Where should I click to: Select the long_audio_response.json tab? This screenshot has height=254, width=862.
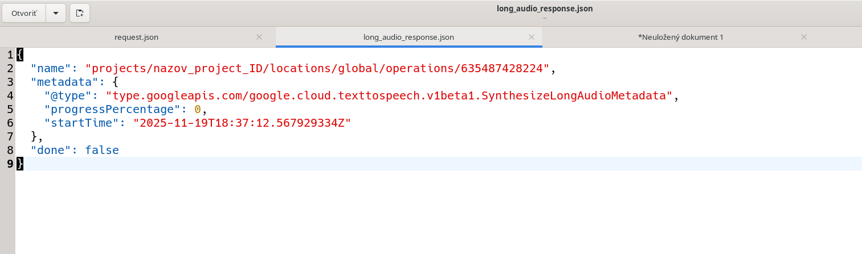pos(408,37)
